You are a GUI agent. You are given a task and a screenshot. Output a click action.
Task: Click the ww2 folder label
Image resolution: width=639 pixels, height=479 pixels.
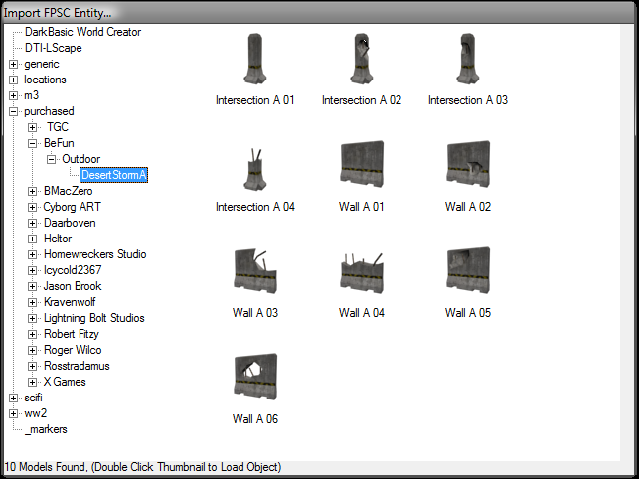36,413
